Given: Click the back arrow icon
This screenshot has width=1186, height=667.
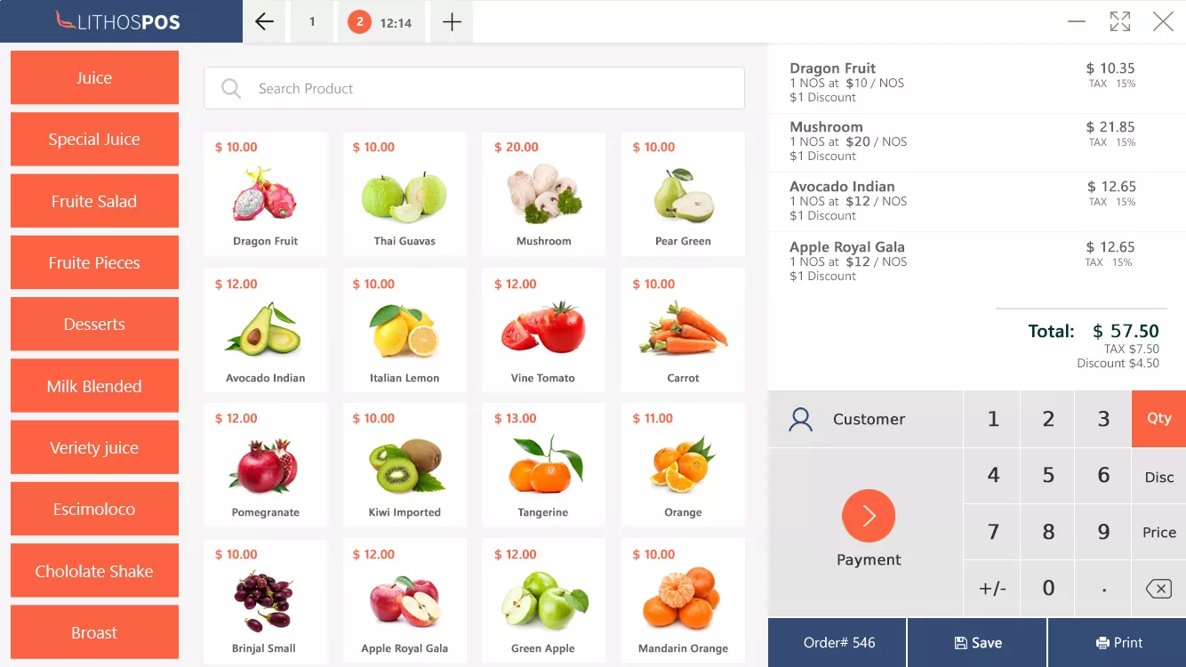Looking at the screenshot, I should pos(264,22).
